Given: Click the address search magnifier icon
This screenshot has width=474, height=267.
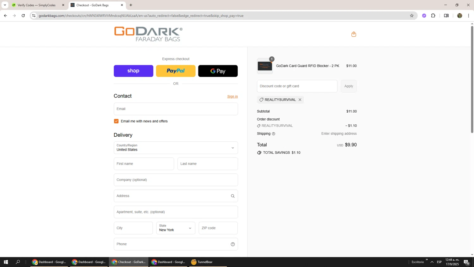Looking at the screenshot, I should point(233,196).
